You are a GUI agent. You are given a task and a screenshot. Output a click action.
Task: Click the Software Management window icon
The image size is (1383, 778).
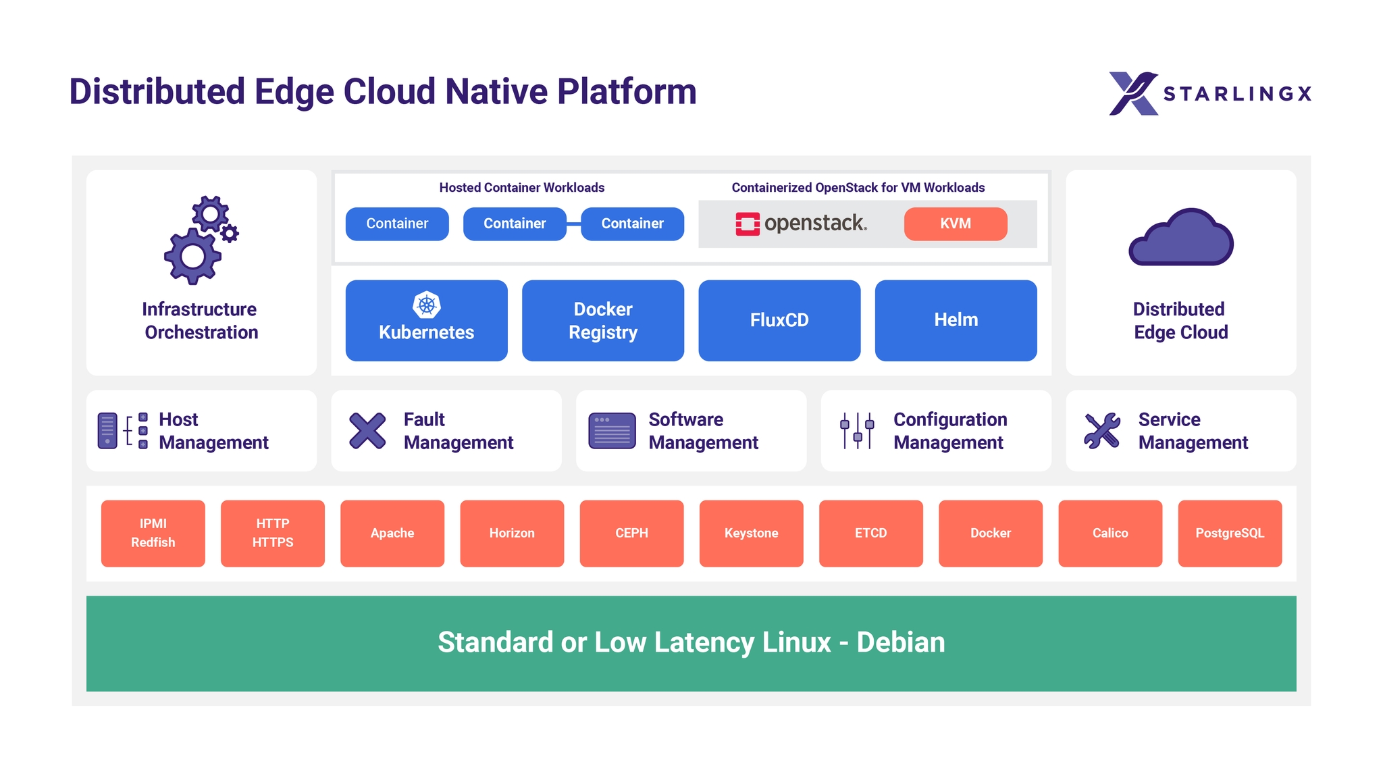click(612, 431)
